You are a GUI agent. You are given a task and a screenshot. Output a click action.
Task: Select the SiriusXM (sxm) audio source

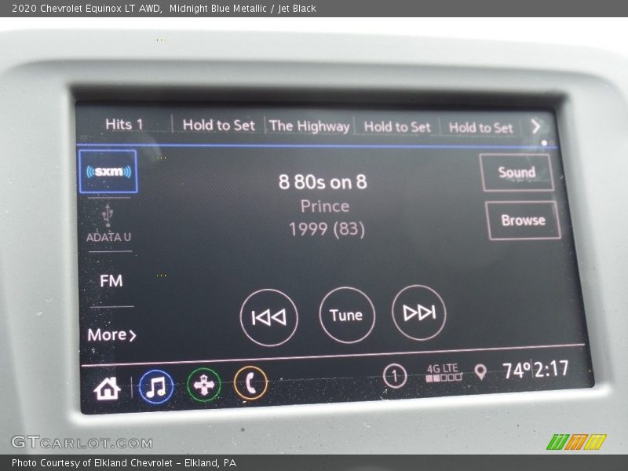point(108,171)
